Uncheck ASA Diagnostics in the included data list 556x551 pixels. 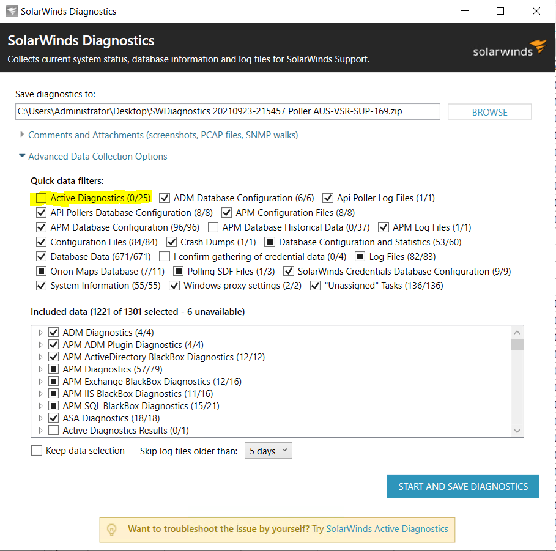click(x=53, y=418)
